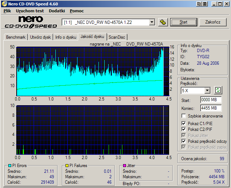Open the drive selection dropdown arrow
This screenshot has width=231, height=188.
[152, 22]
